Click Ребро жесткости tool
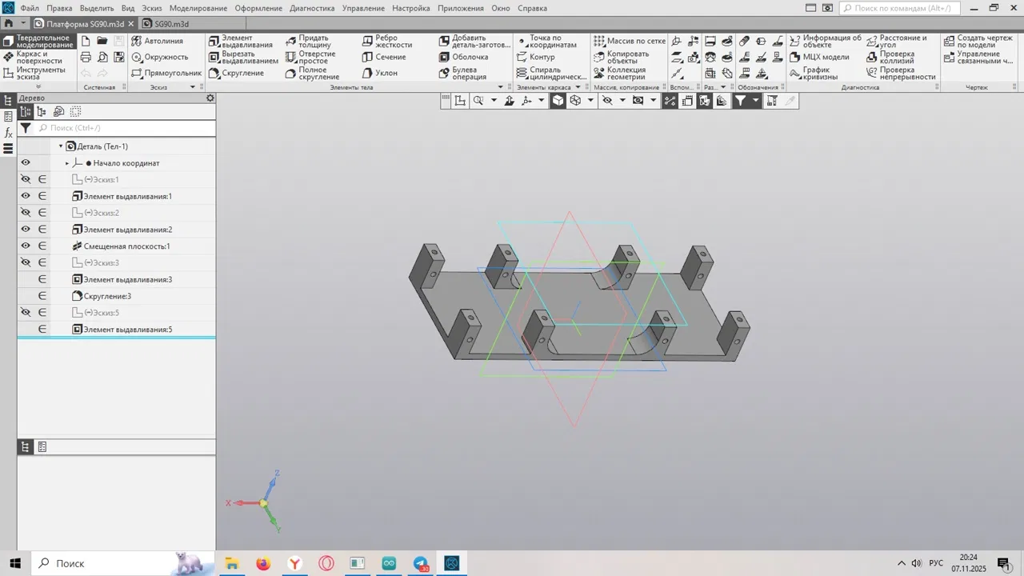 pyautogui.click(x=386, y=41)
